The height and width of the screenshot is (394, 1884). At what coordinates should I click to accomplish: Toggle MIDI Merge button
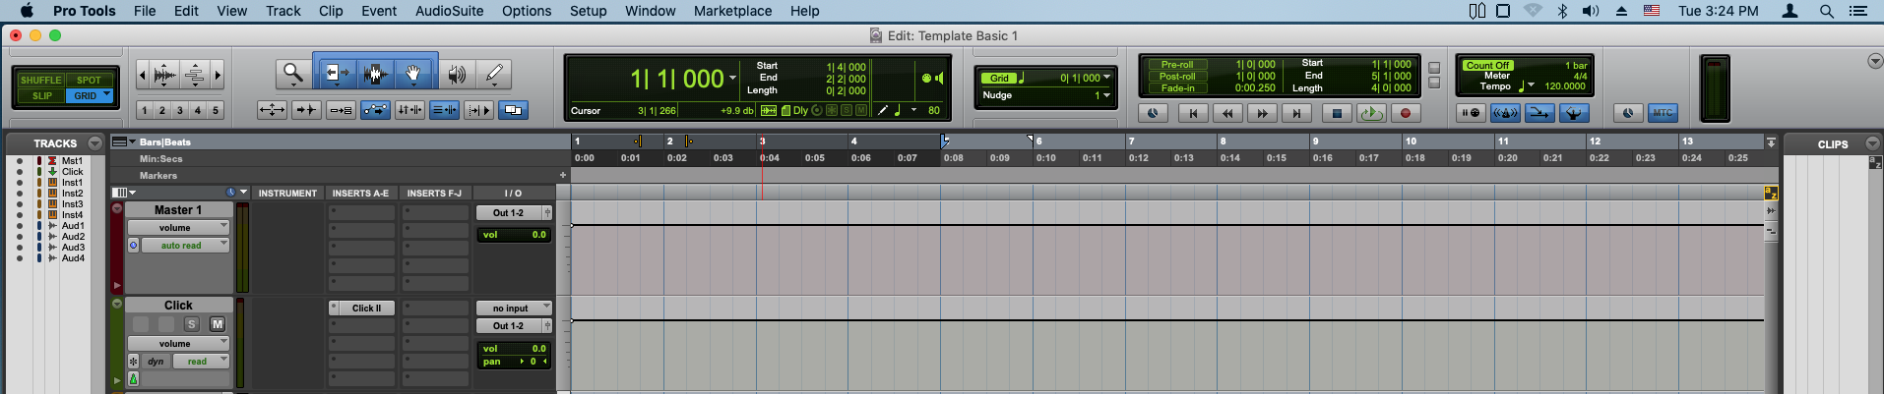coord(1539,113)
